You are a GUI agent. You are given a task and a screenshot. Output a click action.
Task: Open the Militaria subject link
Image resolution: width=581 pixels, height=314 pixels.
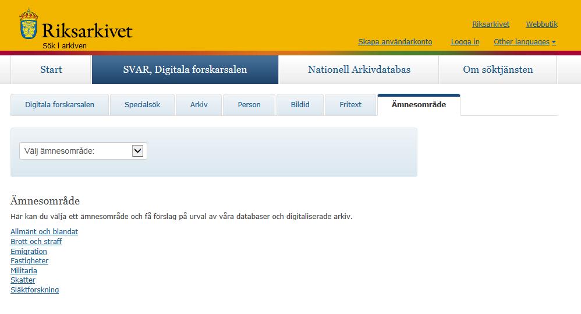coord(24,271)
